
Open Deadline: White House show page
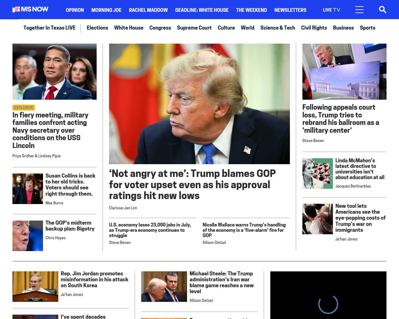202,10
